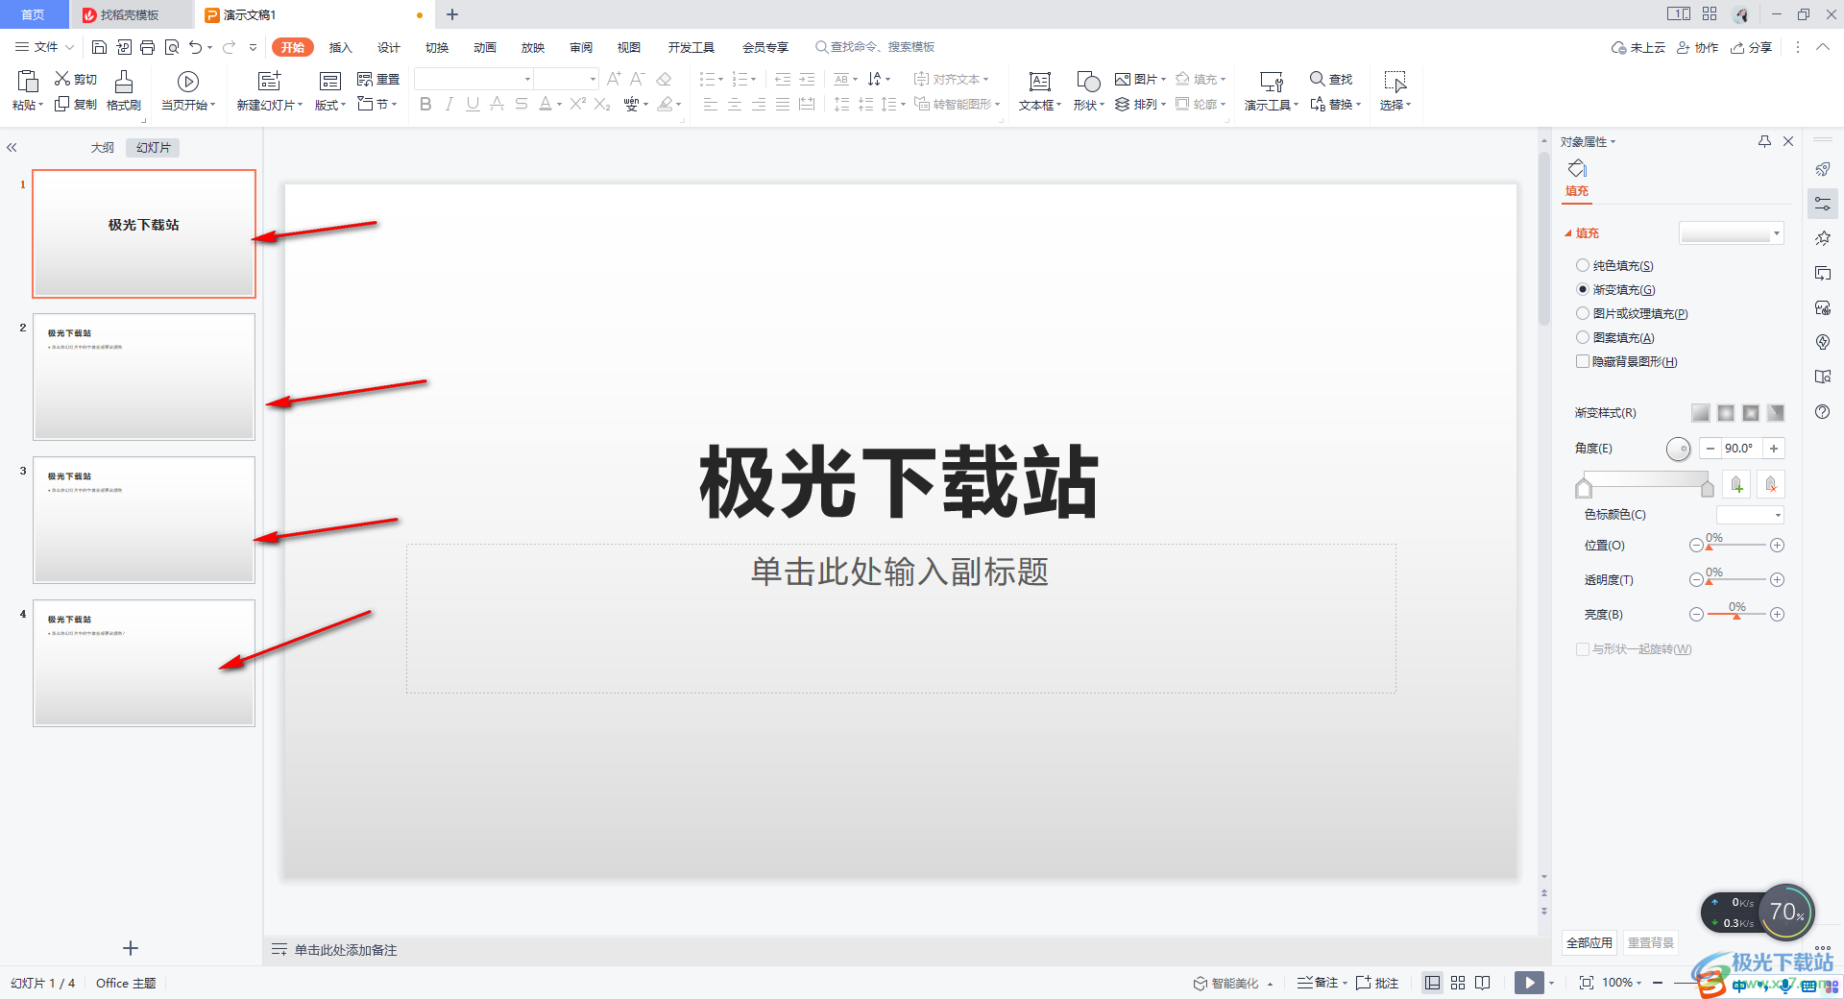Remove gradient stop icon
Image resolution: width=1844 pixels, height=999 pixels.
(1771, 484)
